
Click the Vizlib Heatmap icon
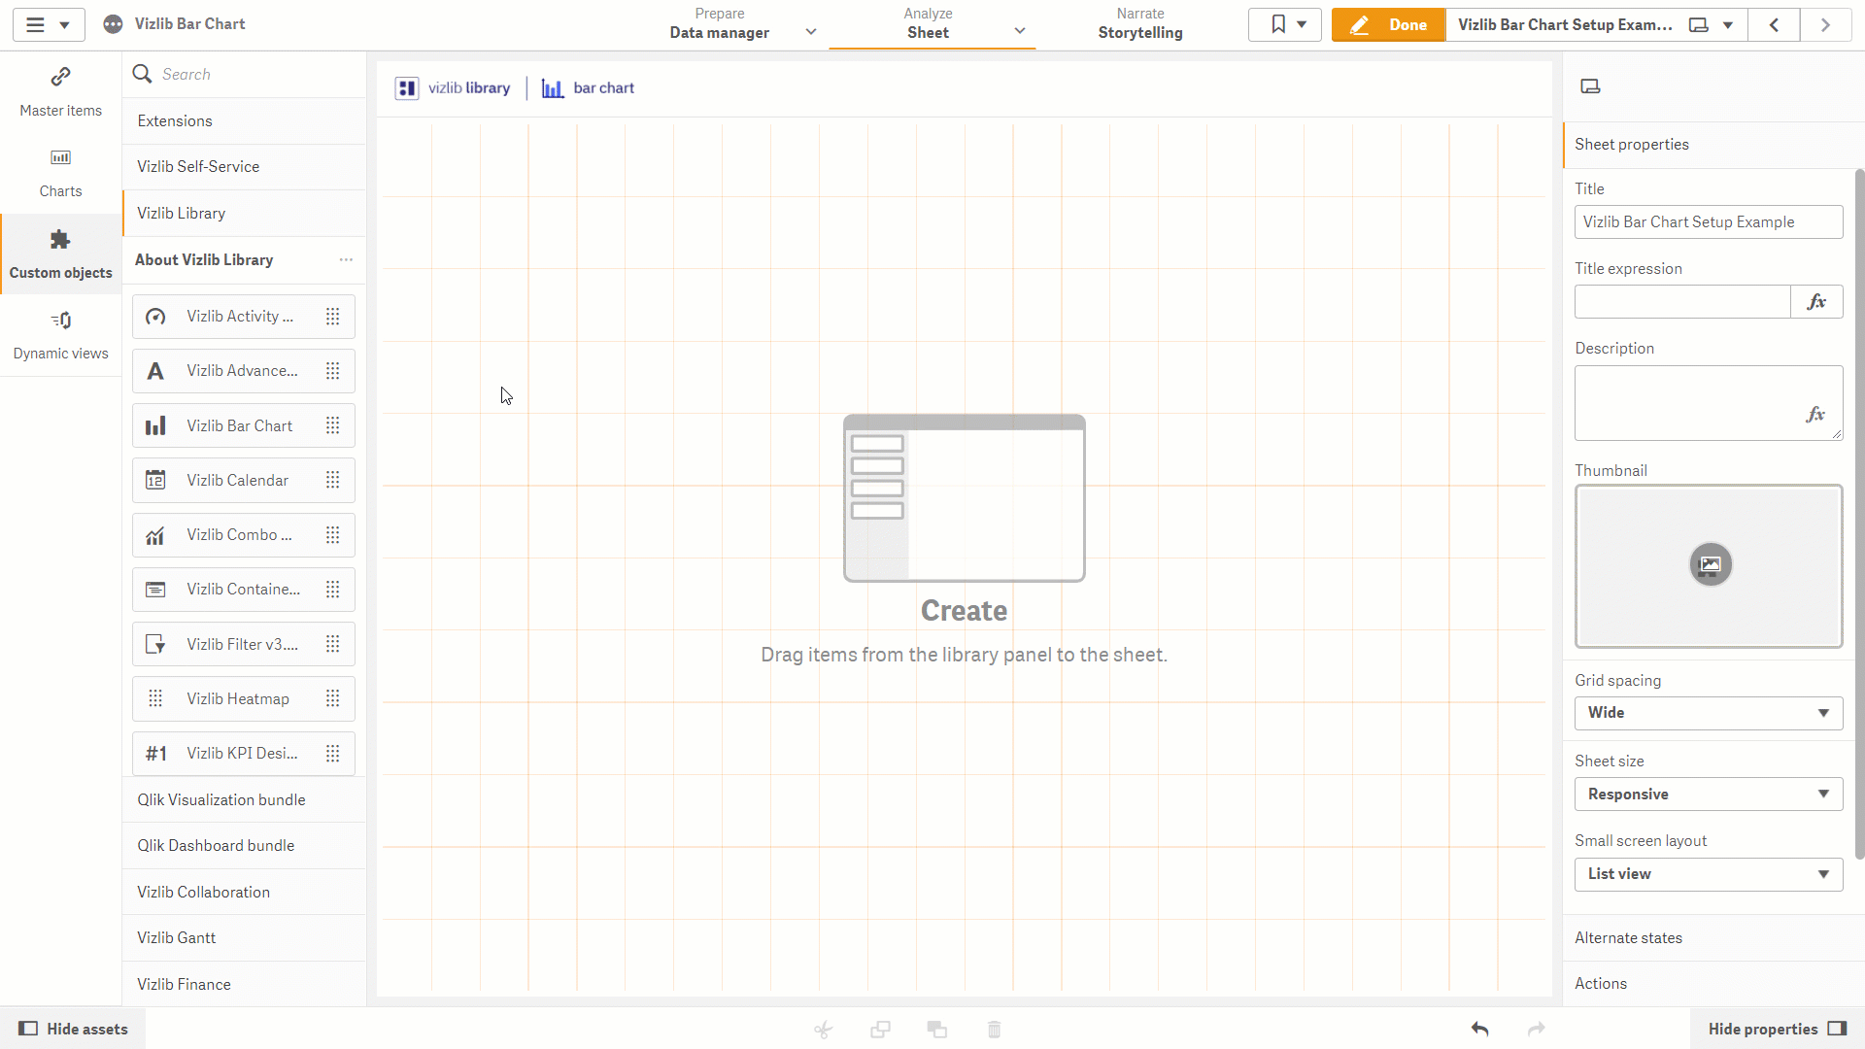point(155,698)
